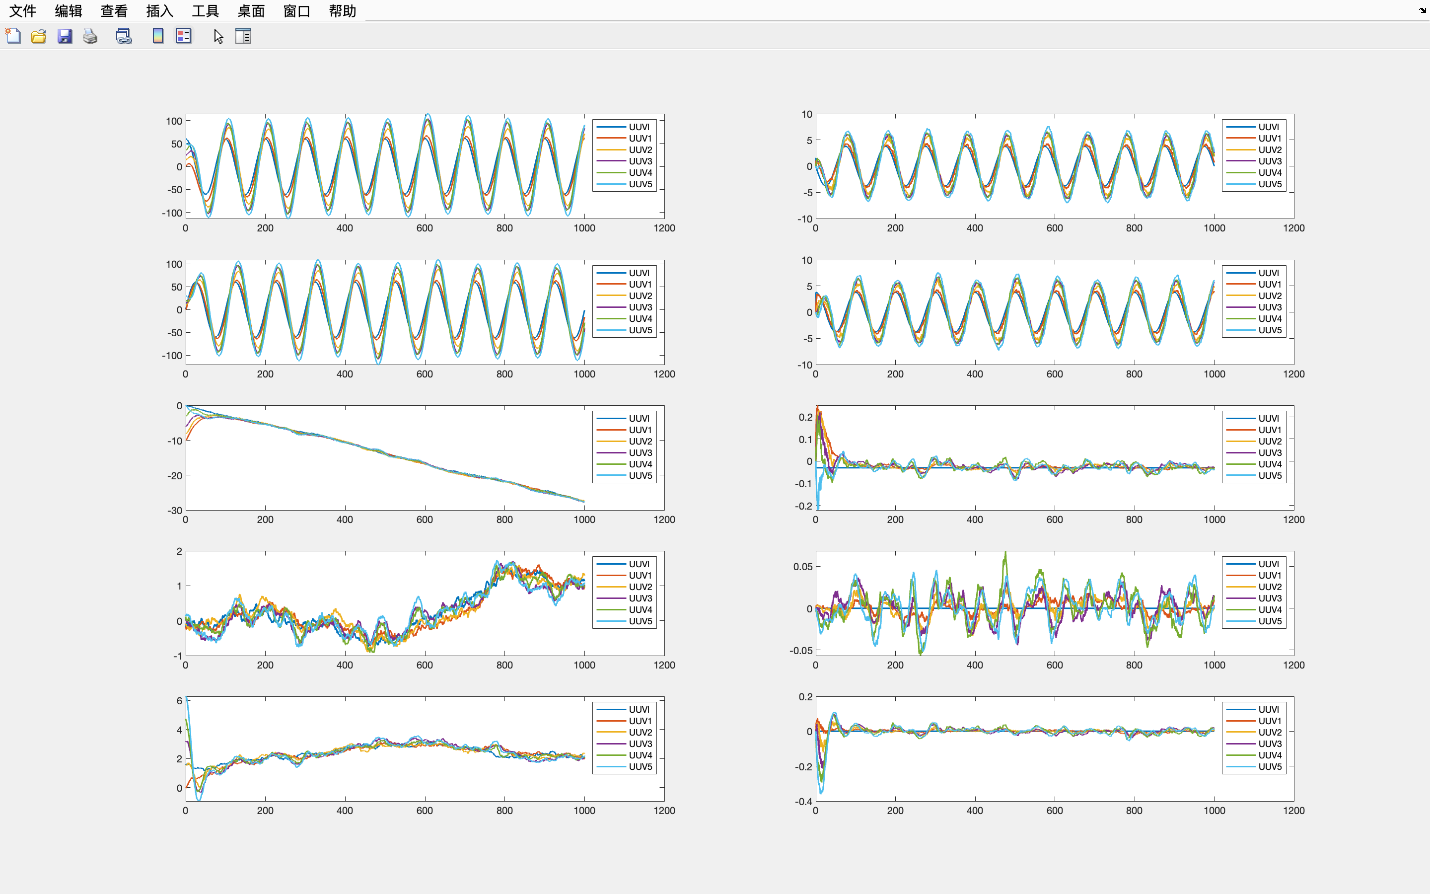The width and height of the screenshot is (1430, 894).
Task: Select the UUV3 legend entry in bottom-right plot
Action: pyautogui.click(x=1269, y=744)
